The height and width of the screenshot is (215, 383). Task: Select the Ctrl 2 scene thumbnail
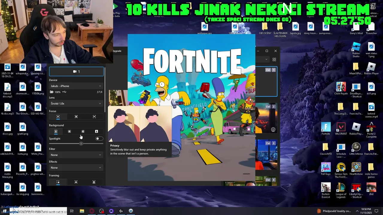click(266, 118)
